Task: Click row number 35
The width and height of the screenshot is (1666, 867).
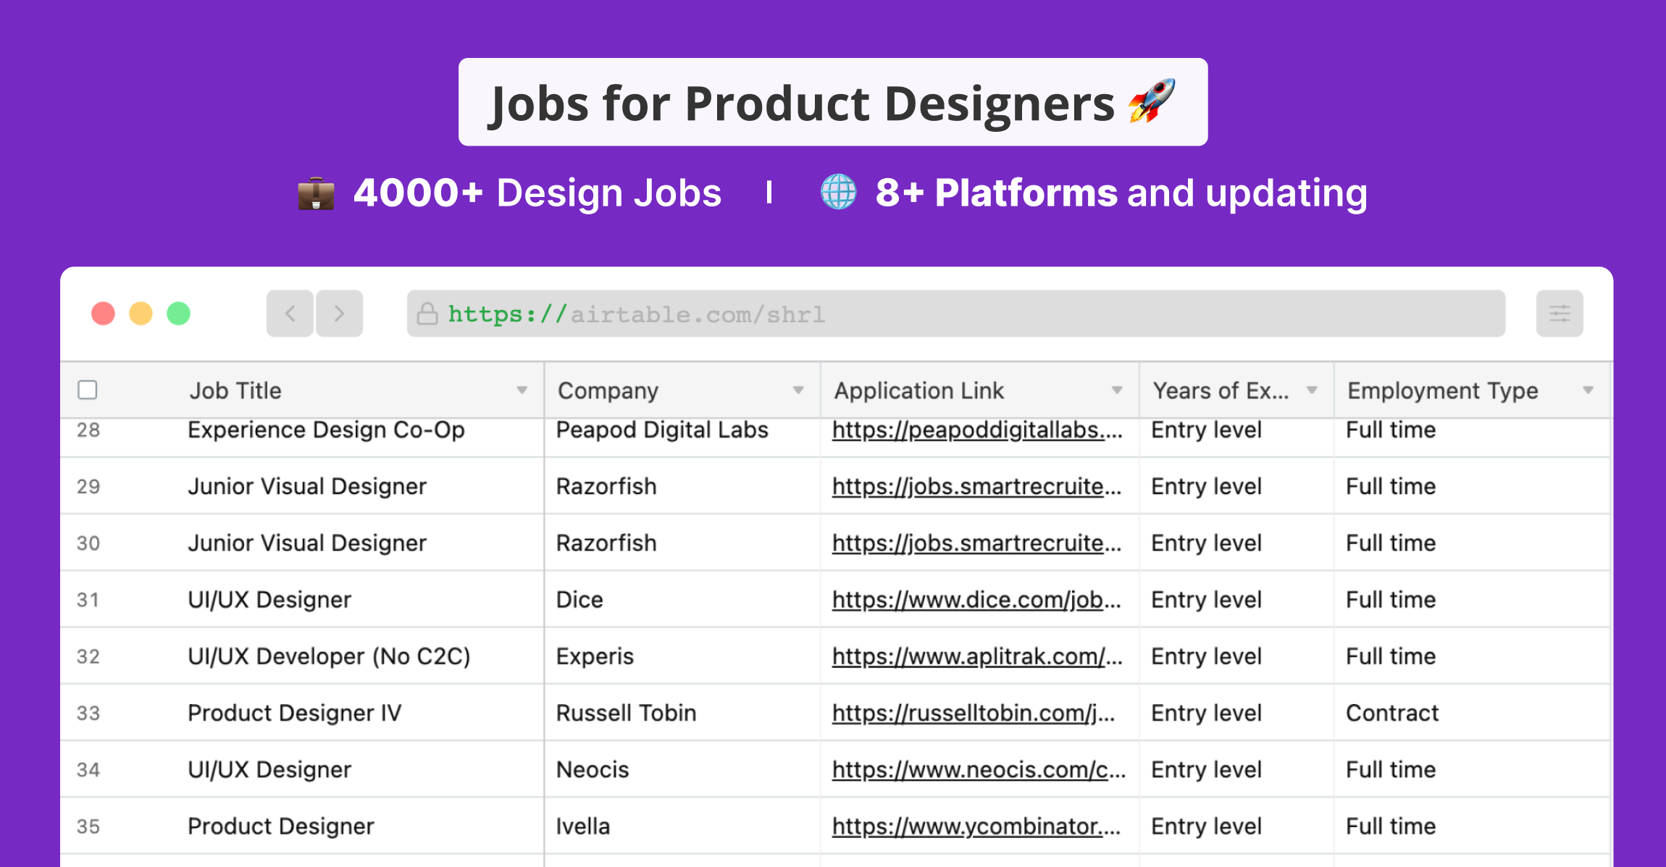Action: point(88,826)
